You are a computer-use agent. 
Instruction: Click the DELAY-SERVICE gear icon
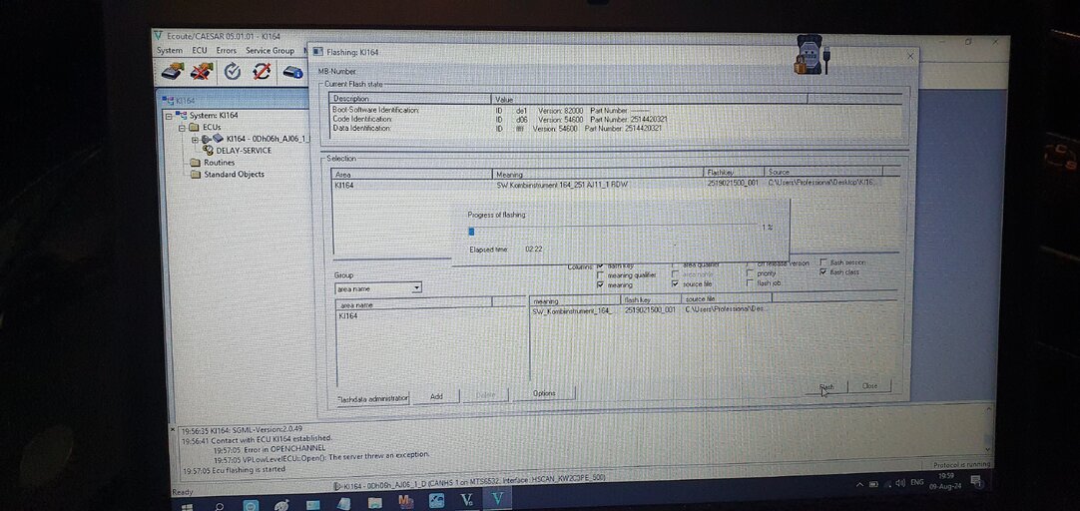[208, 150]
